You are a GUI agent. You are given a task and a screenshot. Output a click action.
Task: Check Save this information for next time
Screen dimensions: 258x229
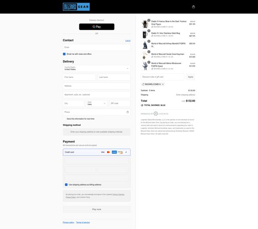pyautogui.click(x=64, y=119)
